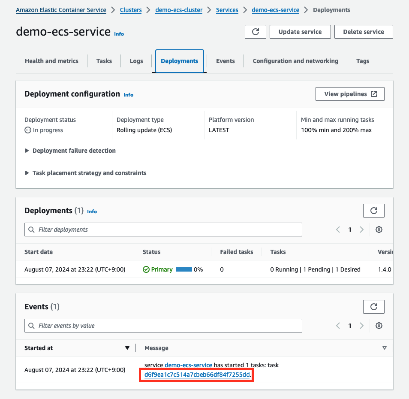Go to next page of Deployments
The image size is (409, 399).
click(x=361, y=230)
